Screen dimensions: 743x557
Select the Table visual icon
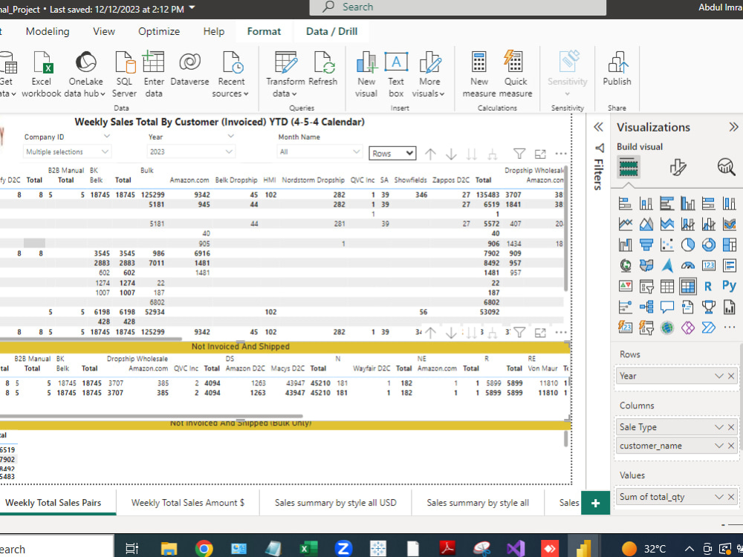click(666, 286)
